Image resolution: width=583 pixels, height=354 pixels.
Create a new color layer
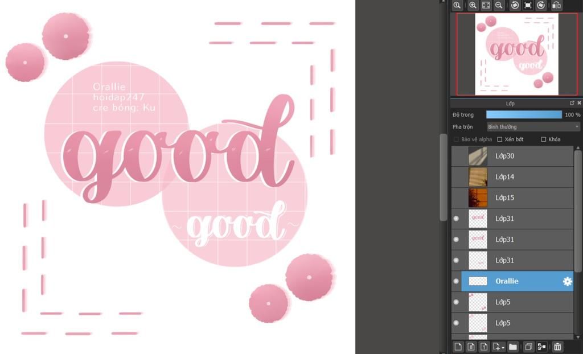pyautogui.click(x=458, y=347)
